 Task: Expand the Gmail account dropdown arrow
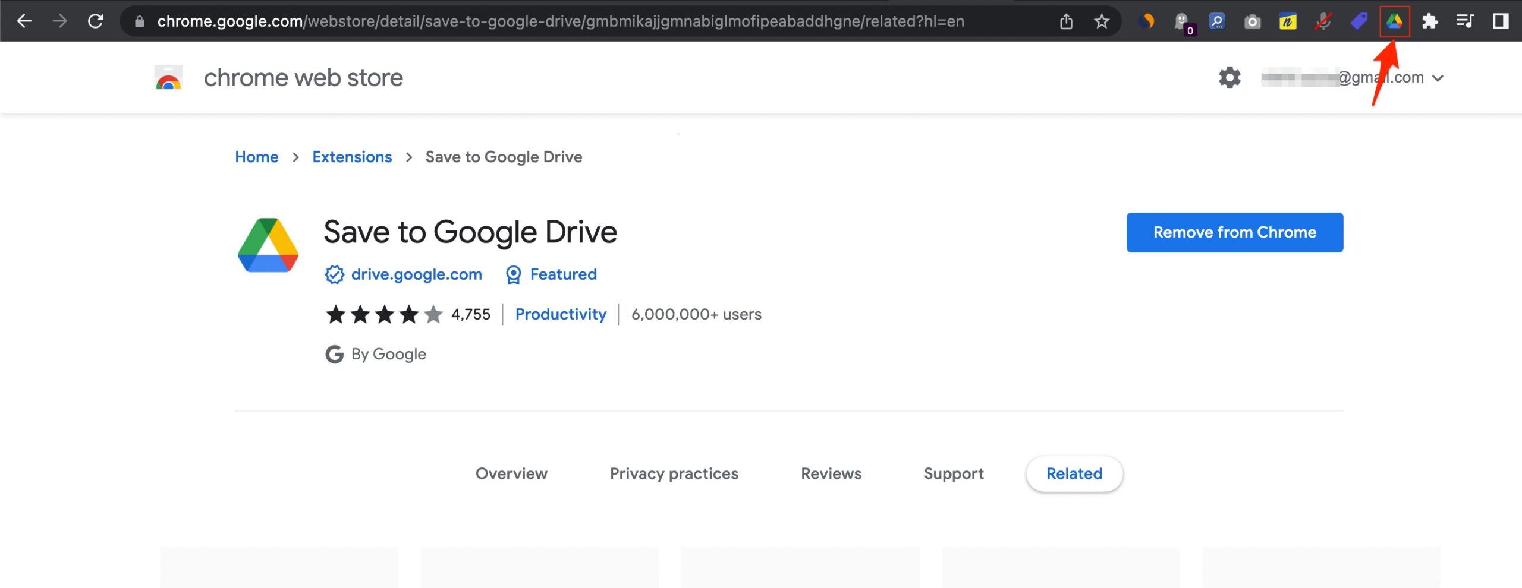click(1438, 77)
